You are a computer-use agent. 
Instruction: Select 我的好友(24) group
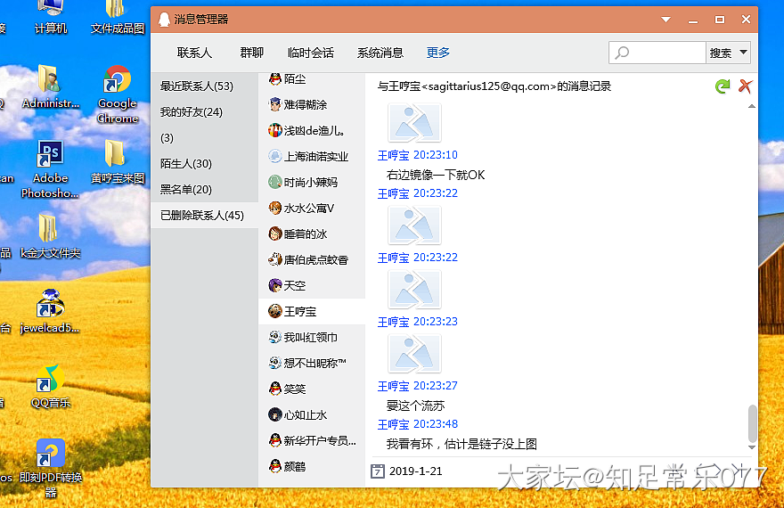click(x=205, y=112)
